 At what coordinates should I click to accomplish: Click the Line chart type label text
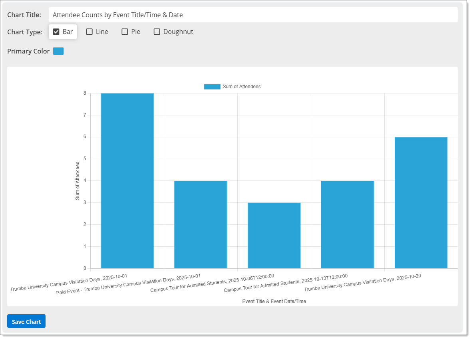tap(102, 32)
